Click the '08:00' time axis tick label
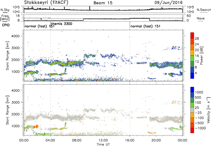 (x=77, y=140)
